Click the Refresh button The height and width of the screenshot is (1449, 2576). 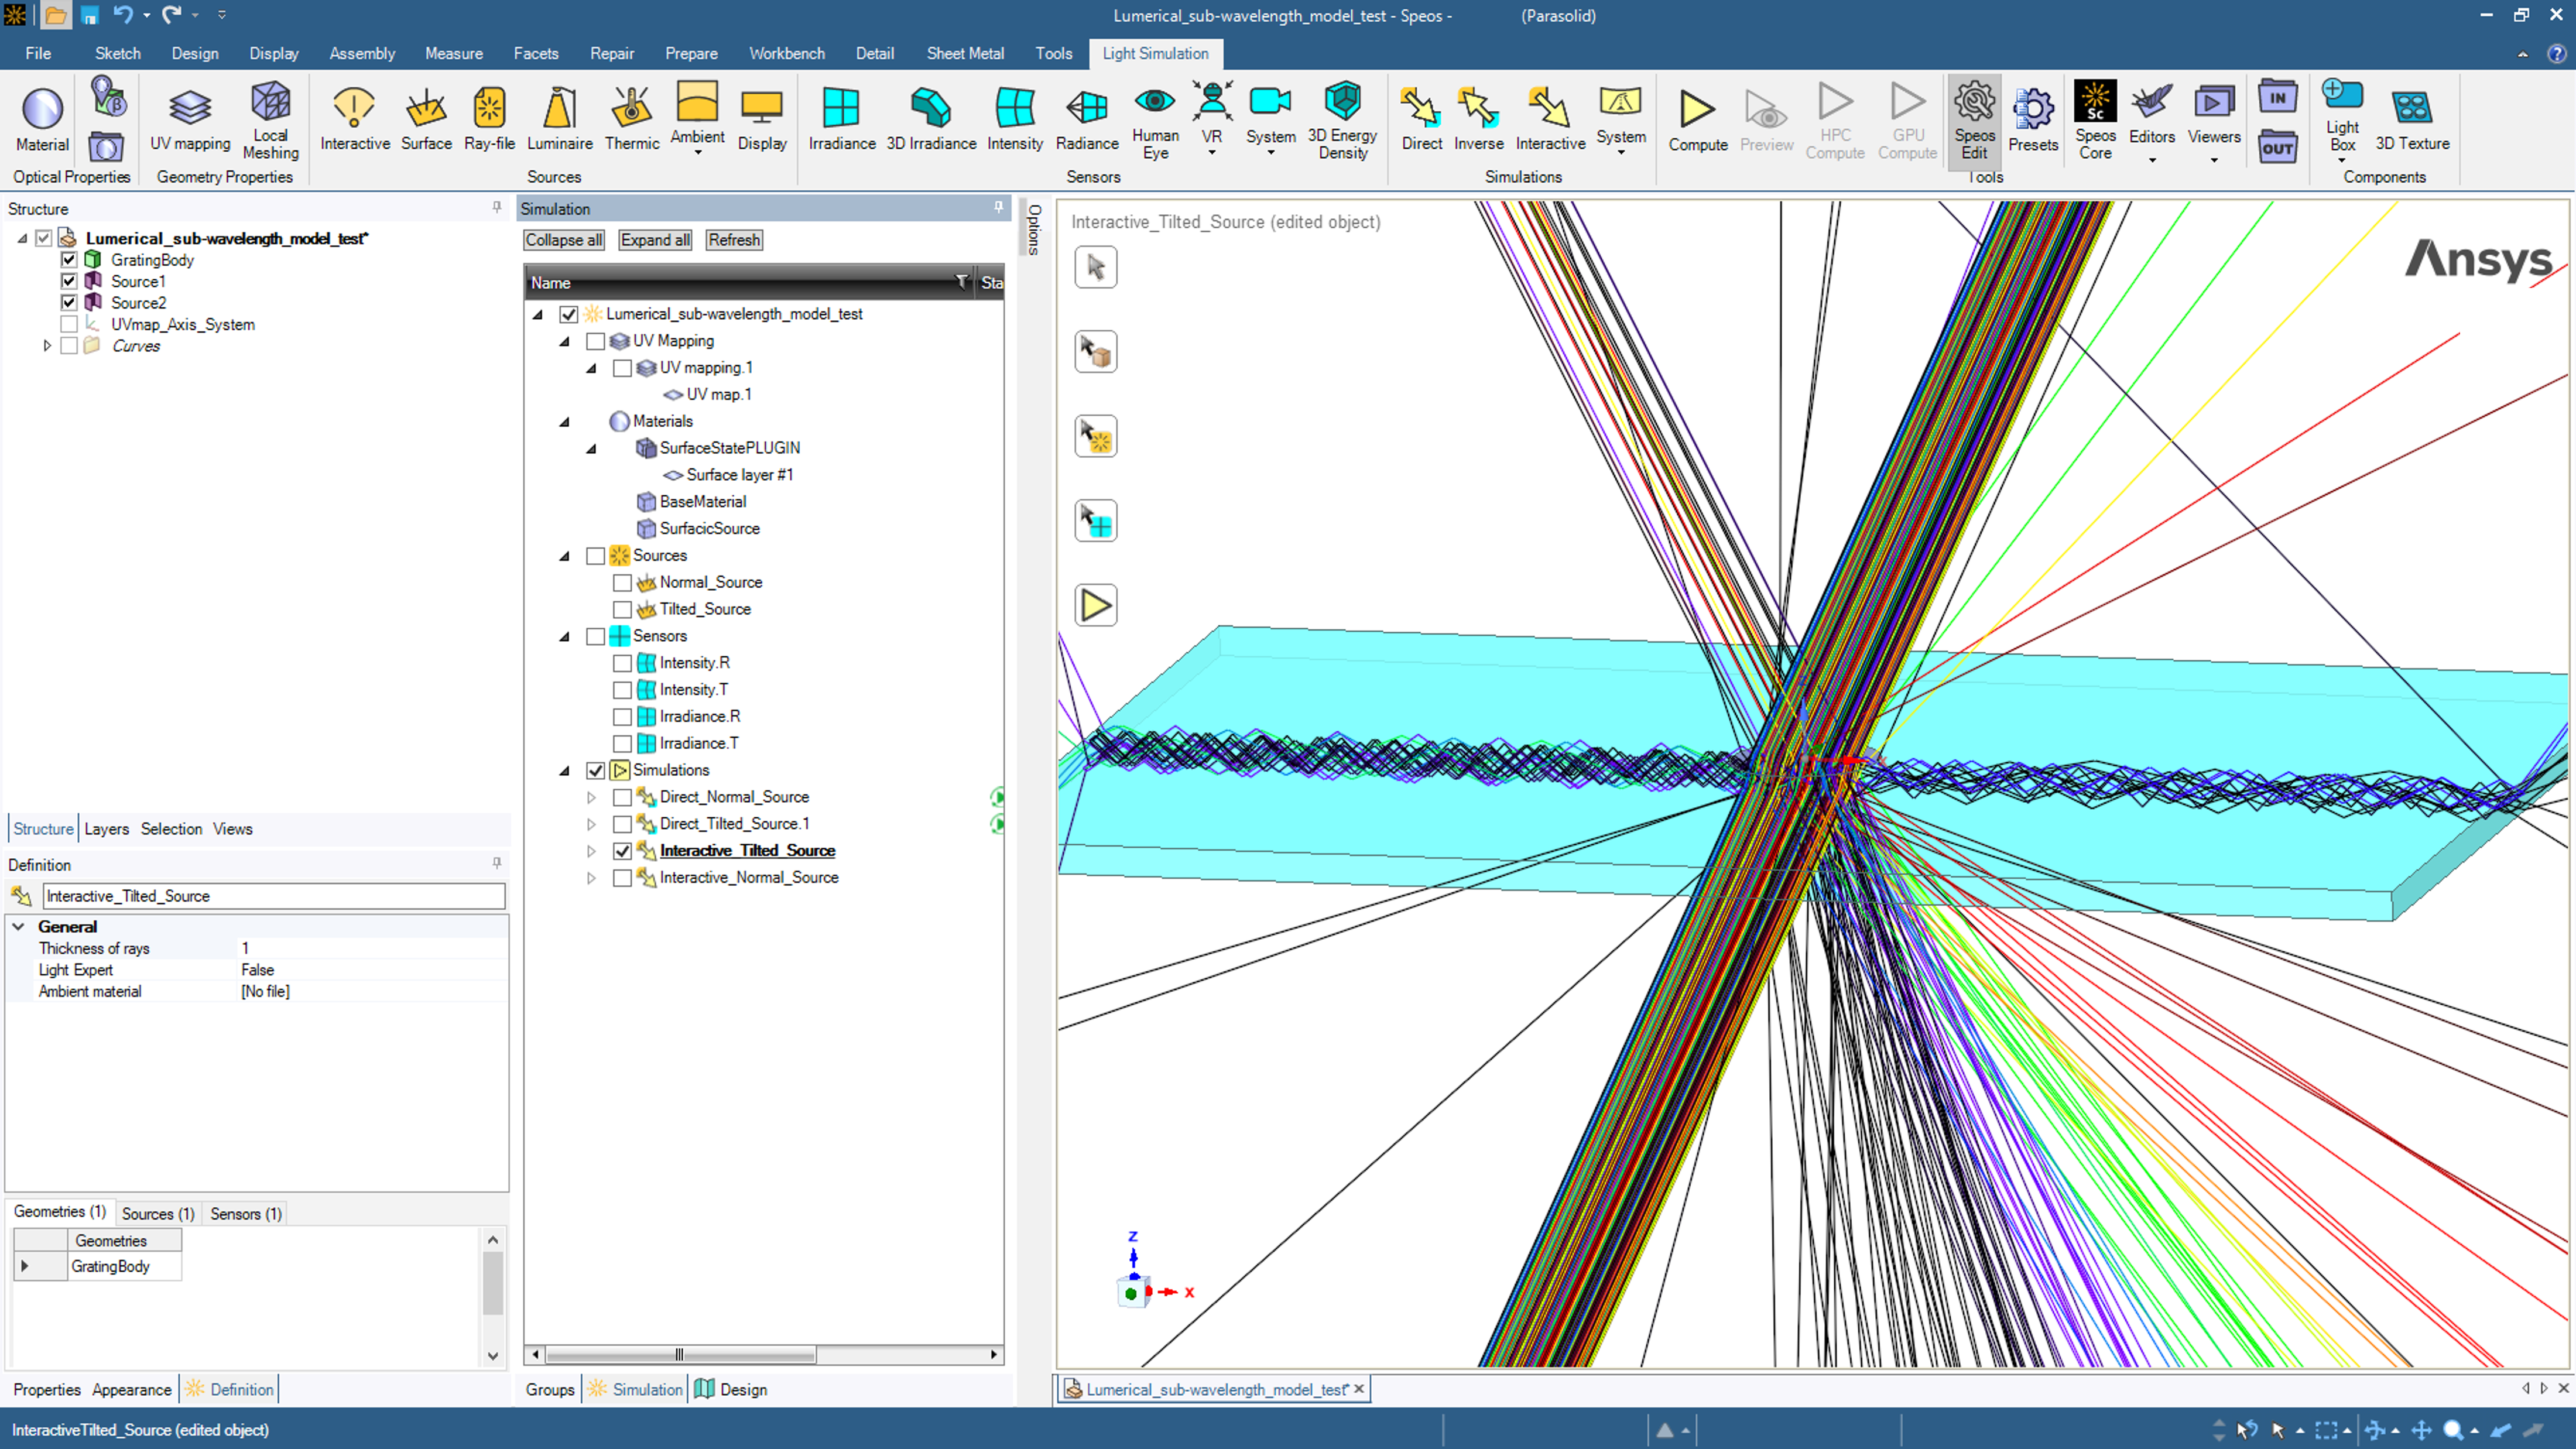coord(734,240)
